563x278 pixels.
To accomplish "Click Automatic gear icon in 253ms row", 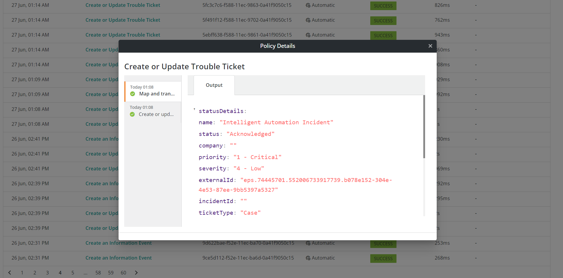I will pos(308,243).
